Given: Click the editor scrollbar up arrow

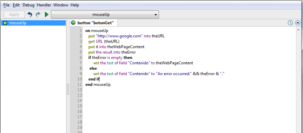Looking at the screenshot, I should point(298,30).
